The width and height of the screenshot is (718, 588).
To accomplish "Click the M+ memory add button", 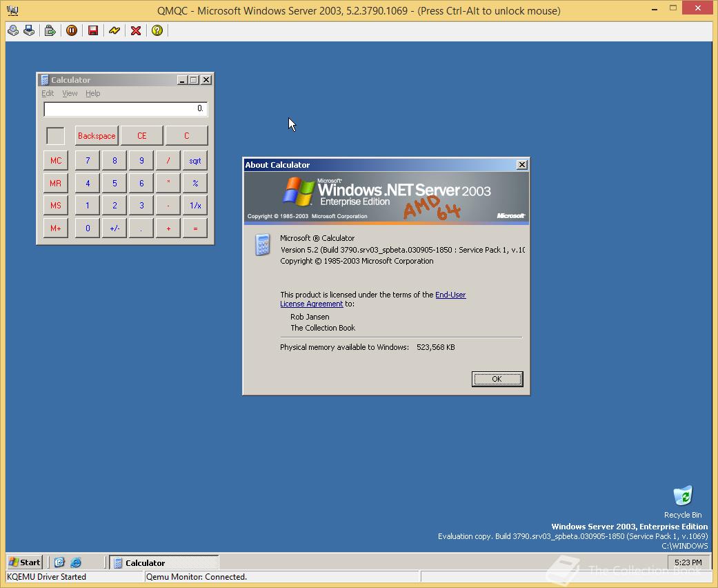I will 56,228.
